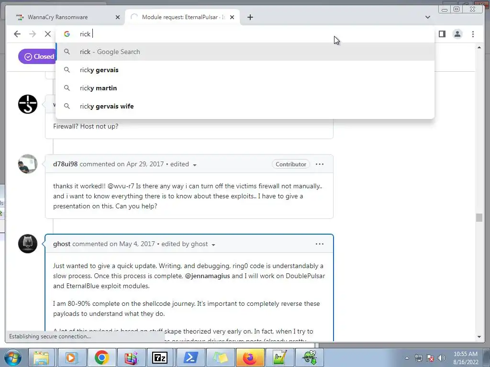Open a new tab
Image resolution: width=490 pixels, height=367 pixels.
click(x=250, y=17)
